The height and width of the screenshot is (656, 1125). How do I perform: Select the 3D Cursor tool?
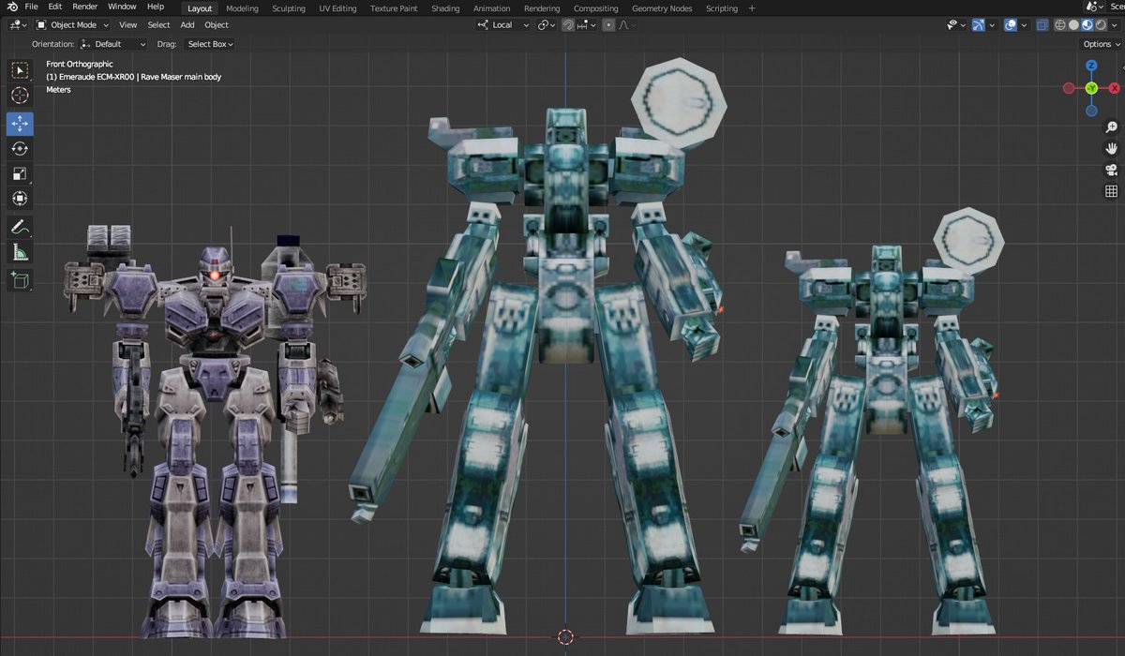point(20,96)
